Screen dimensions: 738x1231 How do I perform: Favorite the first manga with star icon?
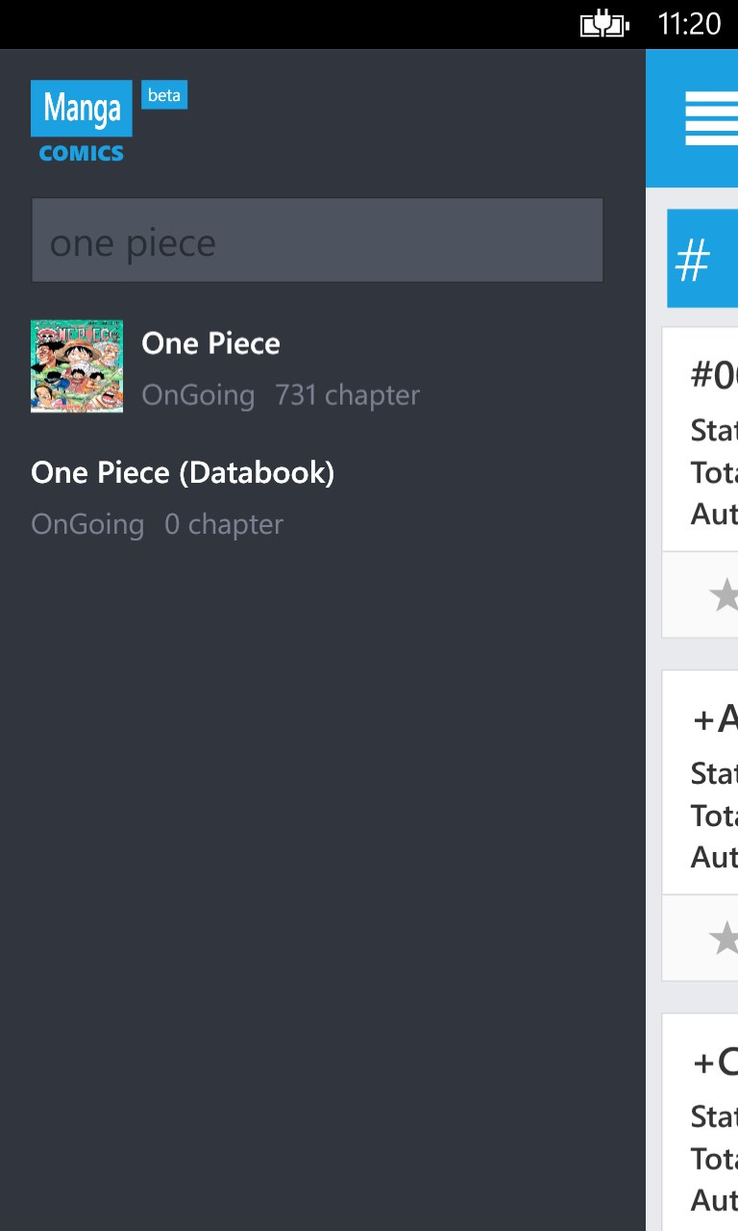coord(723,595)
